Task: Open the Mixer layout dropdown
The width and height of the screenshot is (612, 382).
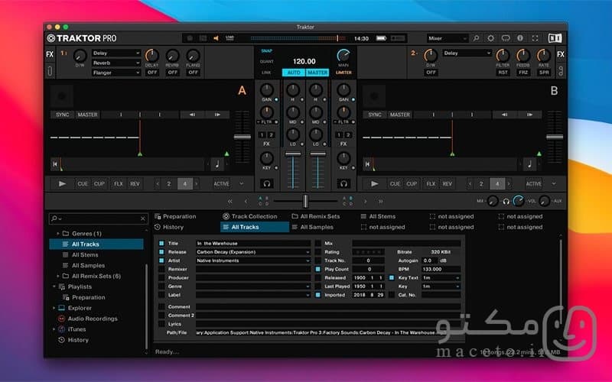Action: [x=447, y=38]
